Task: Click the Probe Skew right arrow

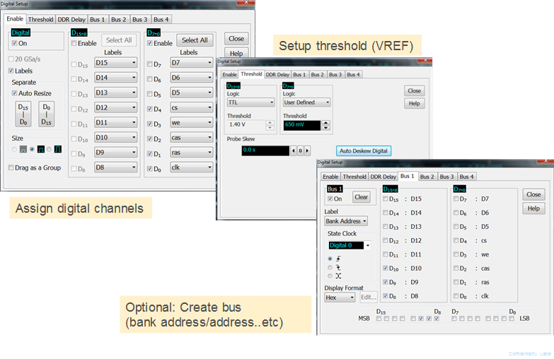Action: 307,151
